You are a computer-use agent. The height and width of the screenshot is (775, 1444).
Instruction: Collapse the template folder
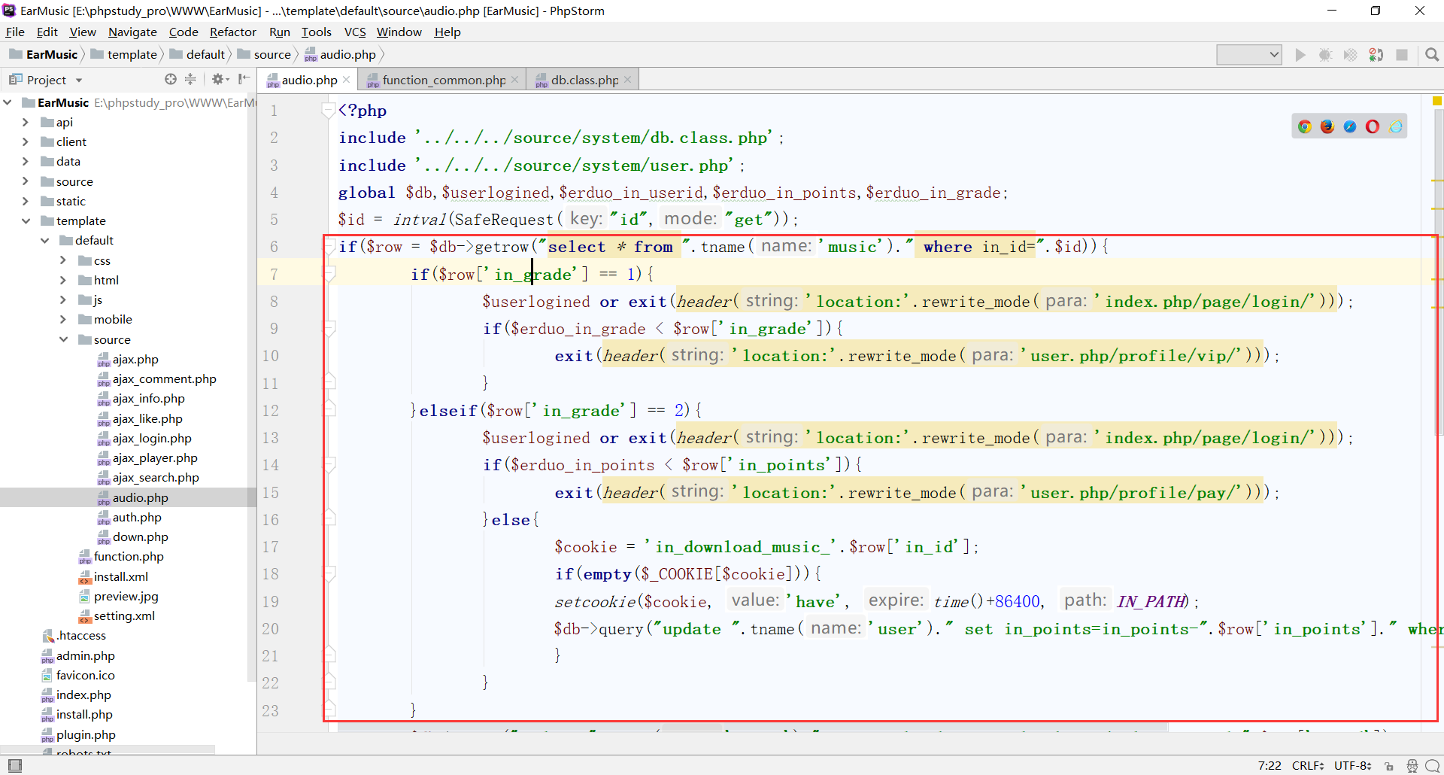coord(26,220)
